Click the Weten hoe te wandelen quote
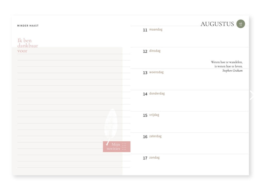The width and height of the screenshot is (258, 188). click(x=227, y=64)
